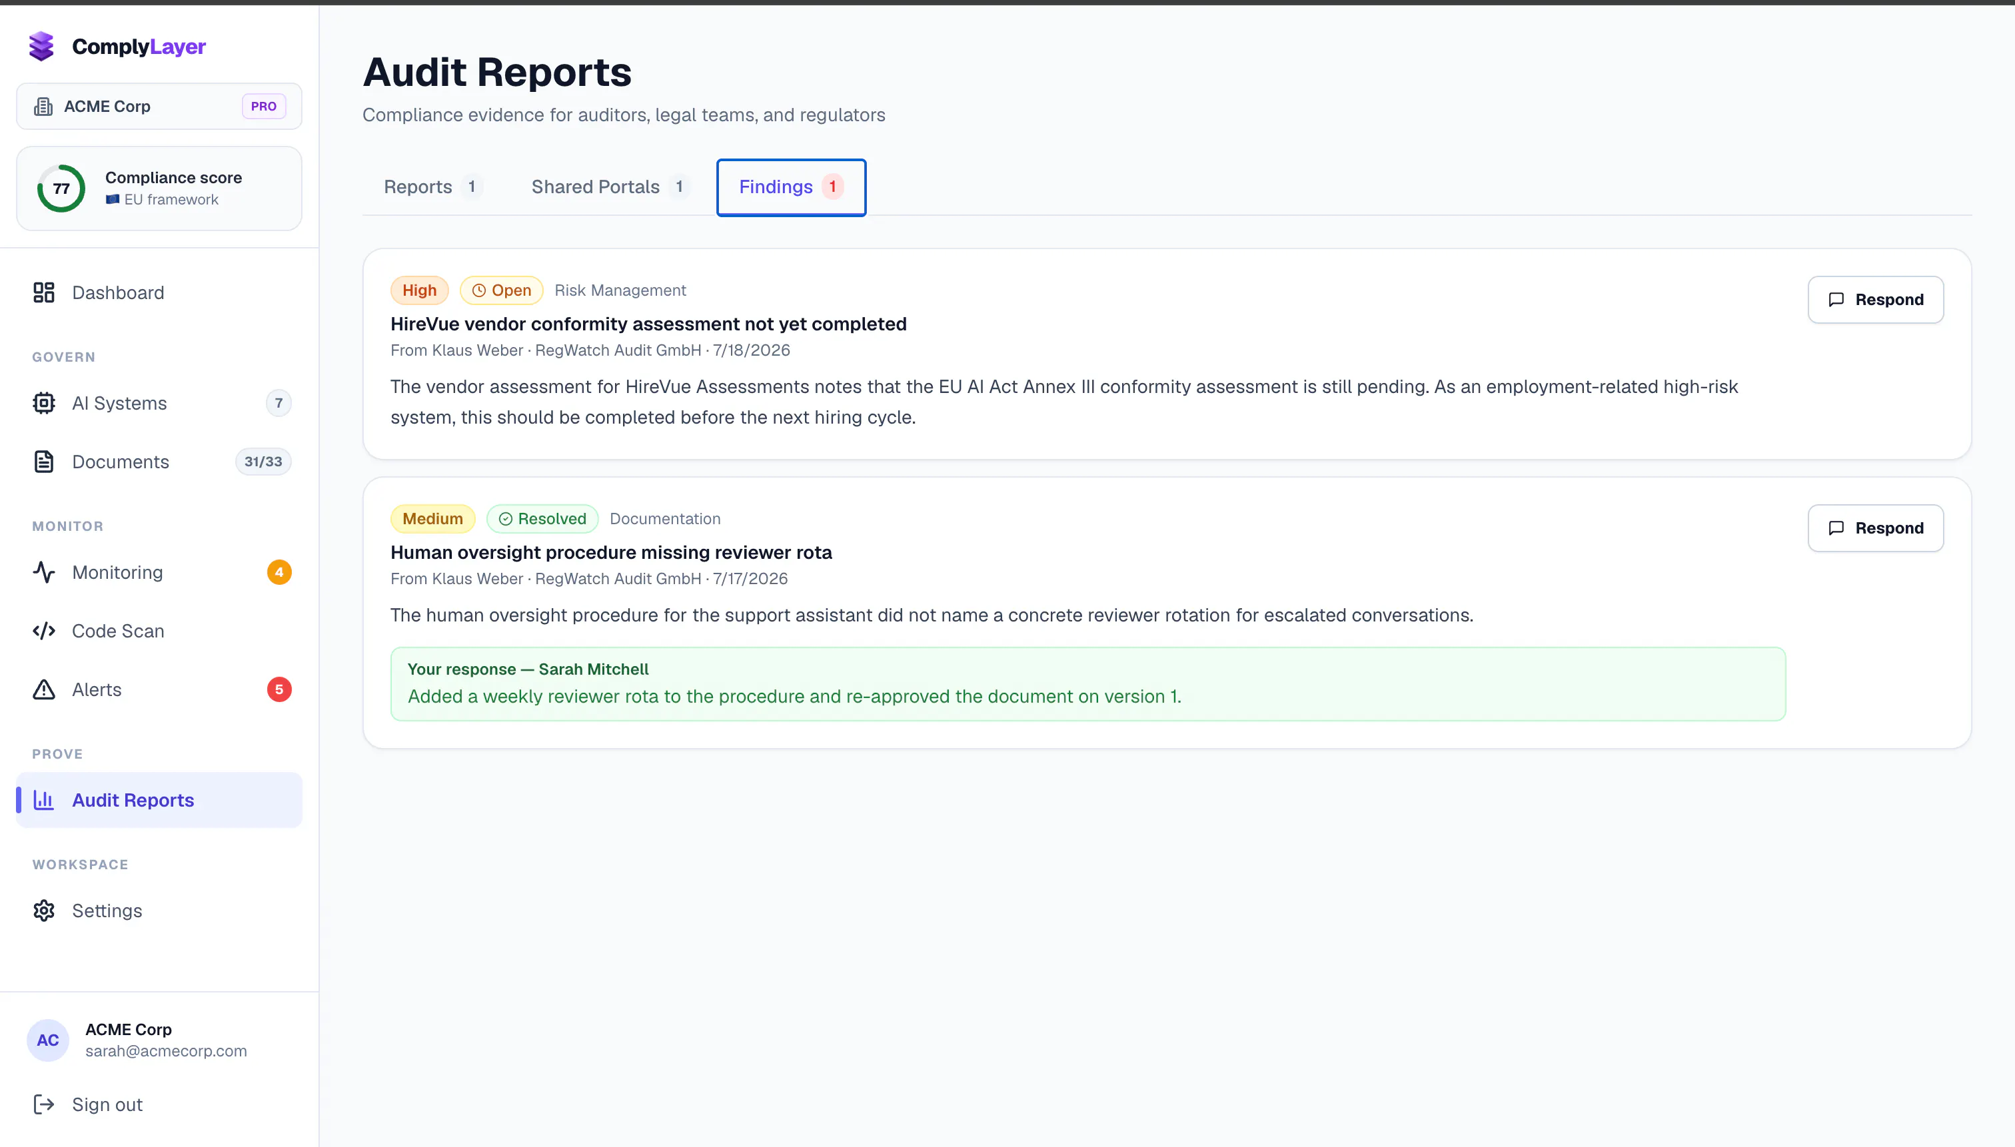The image size is (2015, 1147).
Task: Open Code Scan section
Action: point(159,631)
